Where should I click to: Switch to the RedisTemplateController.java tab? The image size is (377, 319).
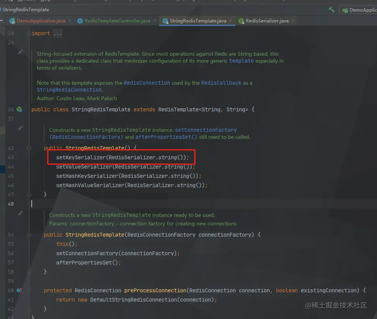tap(118, 21)
